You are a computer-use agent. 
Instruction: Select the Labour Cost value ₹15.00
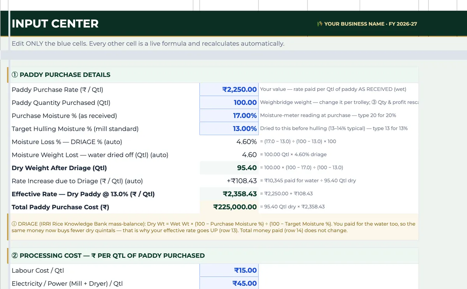[x=229, y=270]
